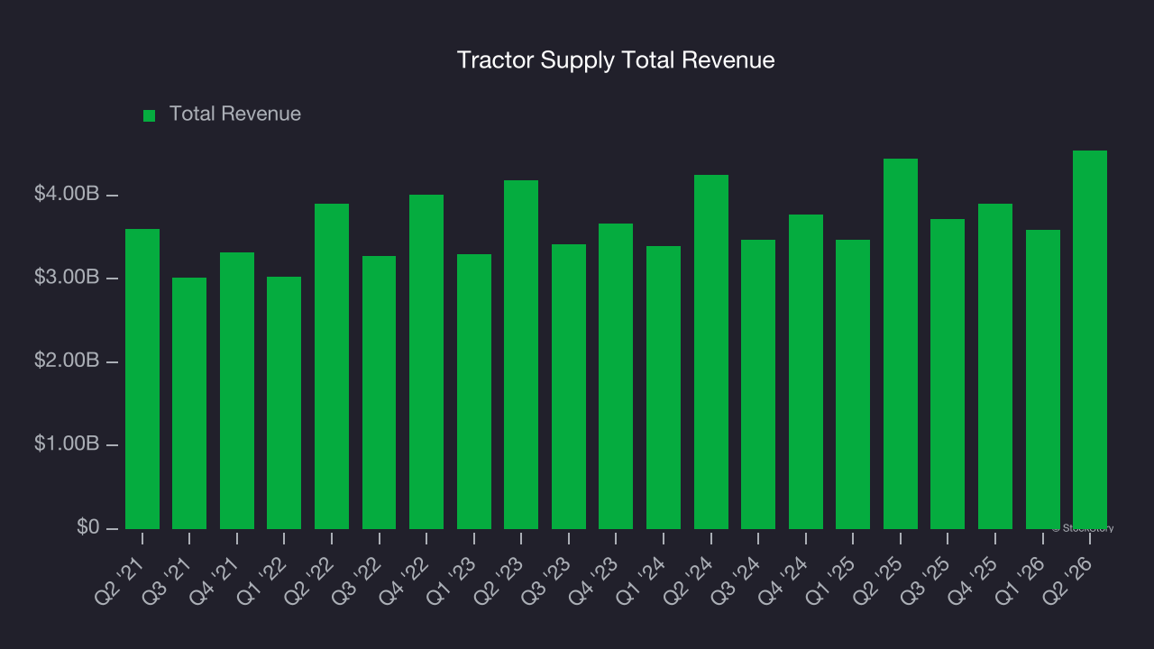Image resolution: width=1154 pixels, height=649 pixels.
Task: Select the Q3 '25 revenue bar
Action: coord(948,374)
